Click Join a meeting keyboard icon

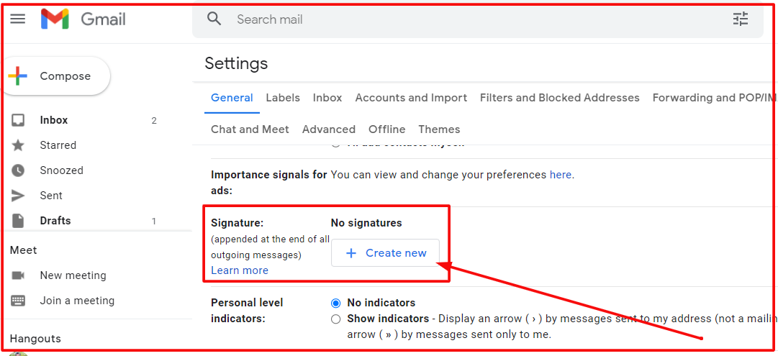(18, 301)
